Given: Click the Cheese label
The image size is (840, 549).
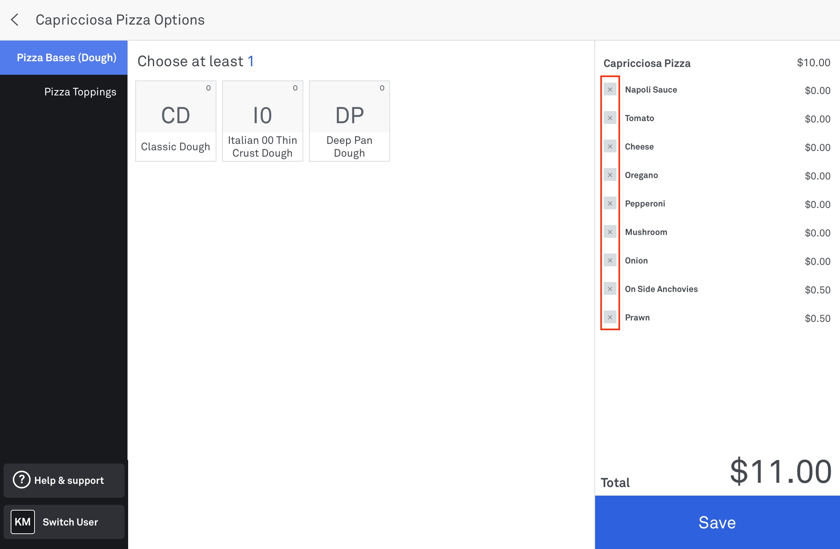Looking at the screenshot, I should coord(639,147).
